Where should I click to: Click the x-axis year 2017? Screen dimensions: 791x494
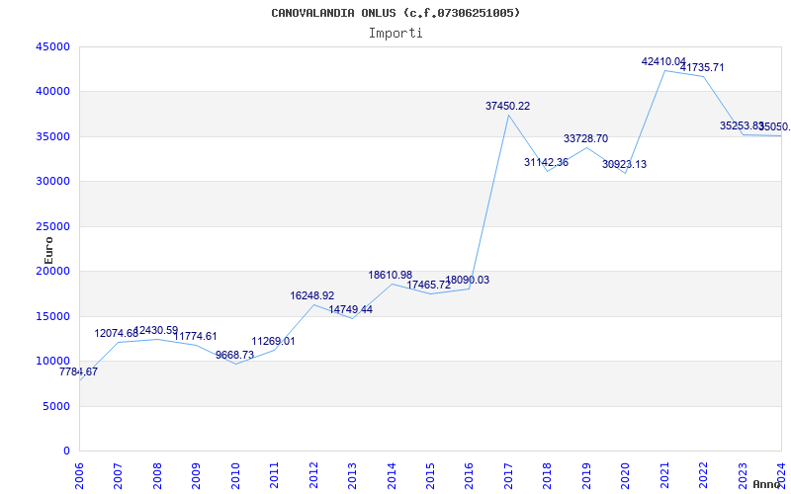click(508, 474)
